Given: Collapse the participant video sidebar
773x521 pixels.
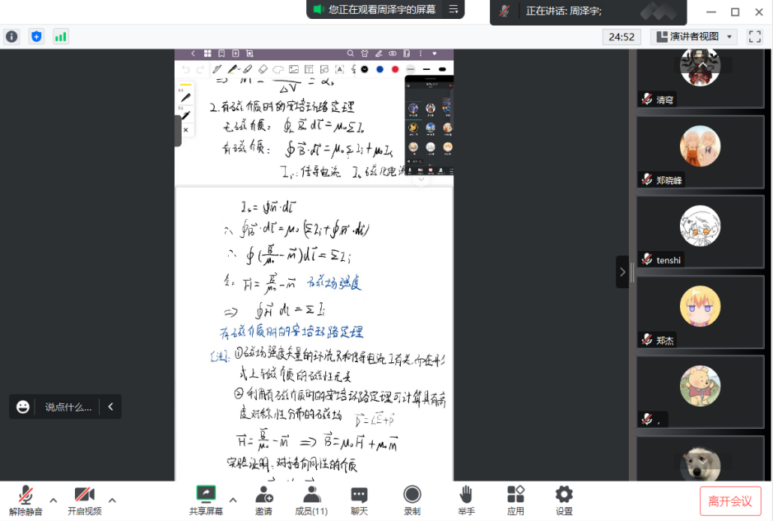Looking at the screenshot, I should coord(622,272).
